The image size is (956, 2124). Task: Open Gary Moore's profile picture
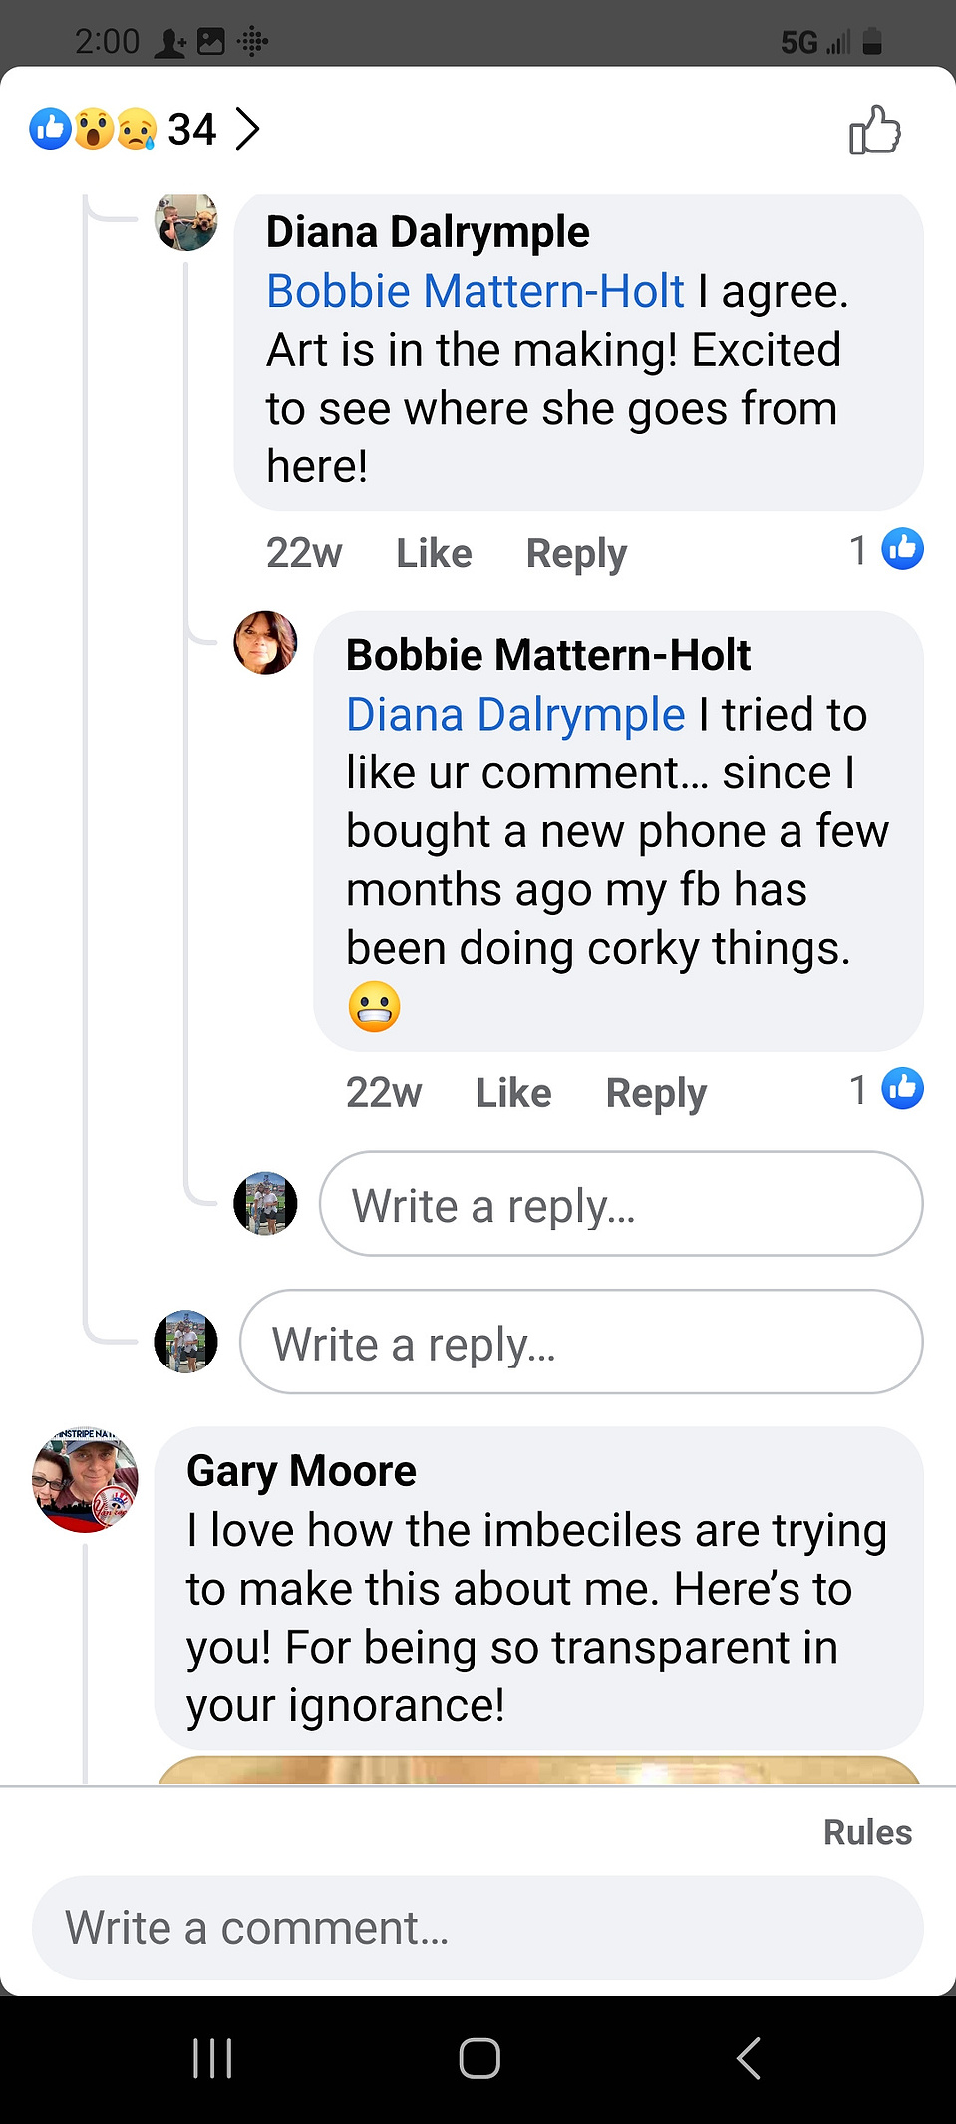pos(86,1480)
